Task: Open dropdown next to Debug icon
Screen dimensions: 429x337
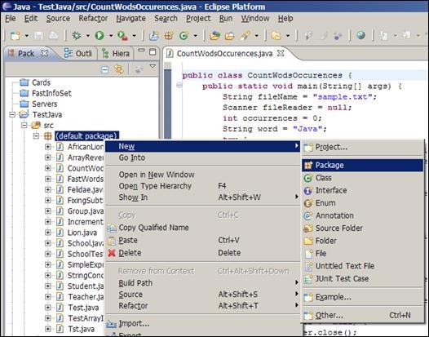Action: pos(88,36)
